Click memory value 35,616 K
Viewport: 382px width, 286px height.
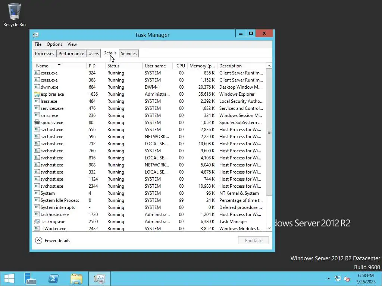click(206, 94)
